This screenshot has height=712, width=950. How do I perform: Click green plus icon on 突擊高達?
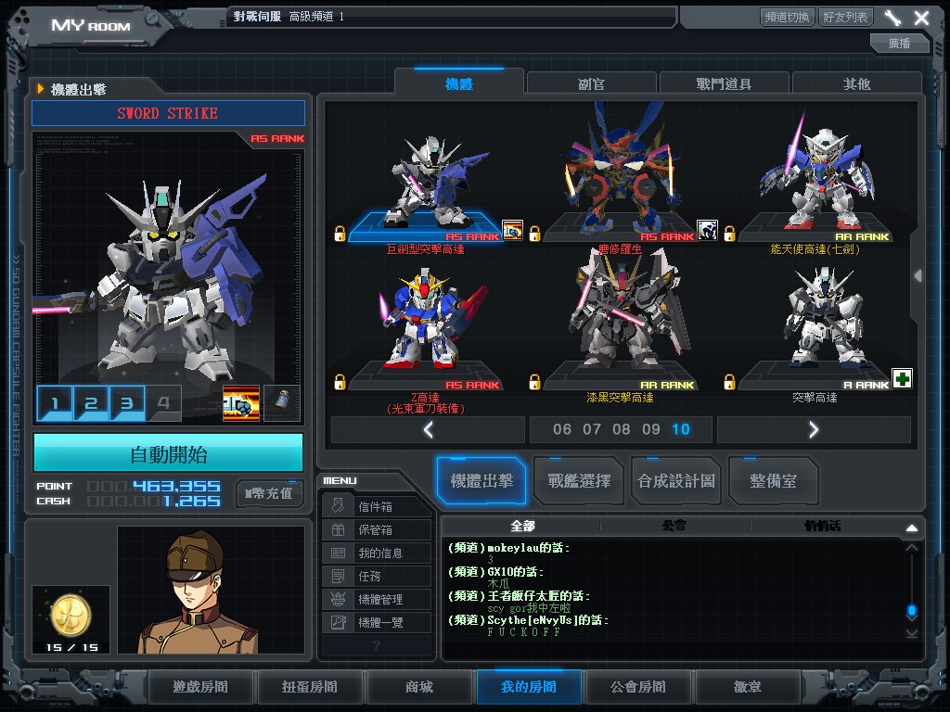coord(902,379)
